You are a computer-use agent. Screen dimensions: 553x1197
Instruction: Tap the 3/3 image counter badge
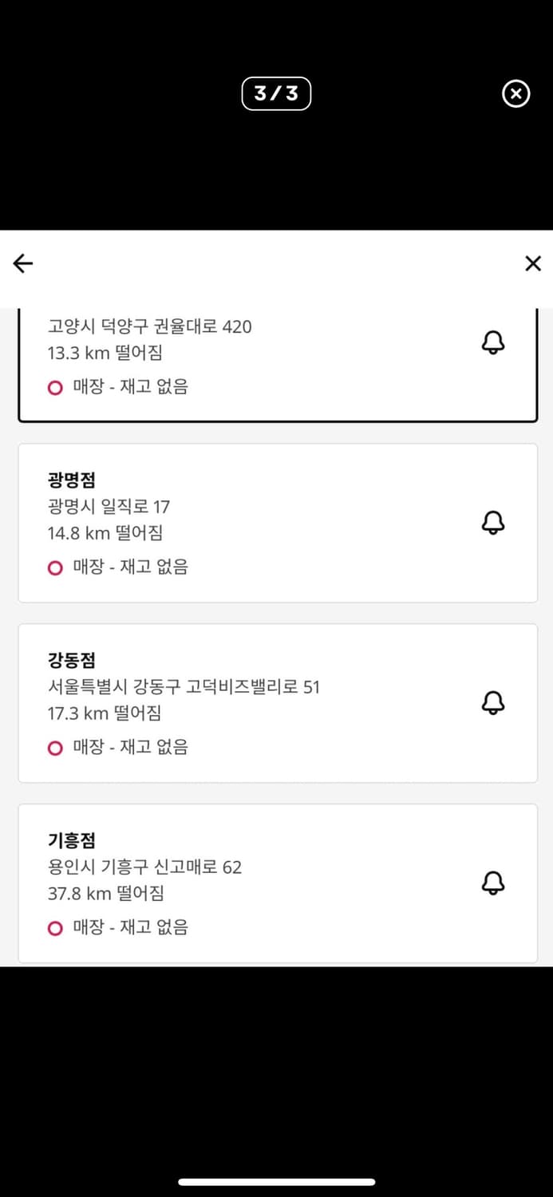point(276,94)
